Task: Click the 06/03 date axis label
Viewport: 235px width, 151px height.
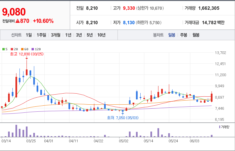Action: (194, 141)
